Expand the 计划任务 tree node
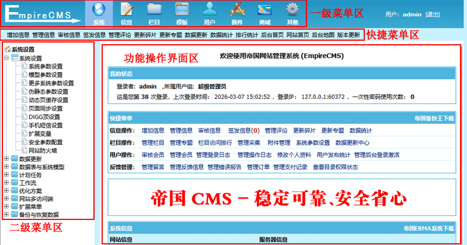This screenshot has width=467, height=245. [x=6, y=175]
